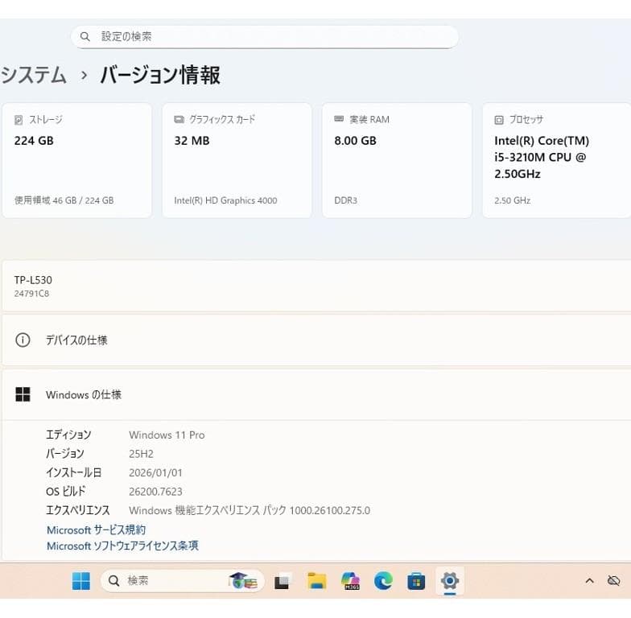Image resolution: width=631 pixels, height=618 pixels.
Task: Open Microsoft サービス規約 link
Action: [97, 529]
